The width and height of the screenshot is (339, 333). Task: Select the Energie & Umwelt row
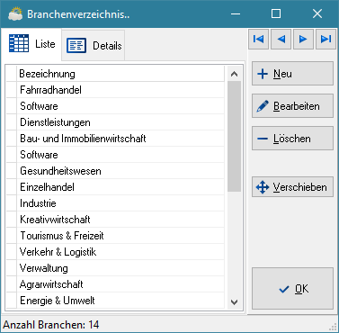click(120, 301)
